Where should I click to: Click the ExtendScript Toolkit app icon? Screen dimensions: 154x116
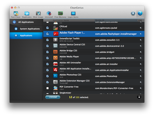pyautogui.click(x=55, y=40)
